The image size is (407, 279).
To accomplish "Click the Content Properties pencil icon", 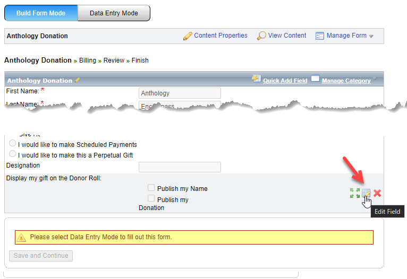I will 188,36.
